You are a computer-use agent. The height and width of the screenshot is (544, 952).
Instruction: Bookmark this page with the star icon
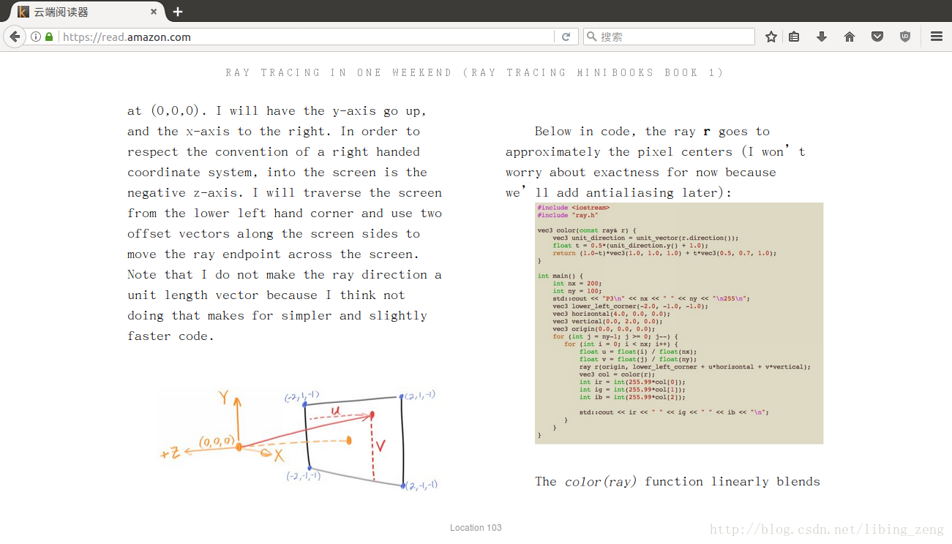771,37
